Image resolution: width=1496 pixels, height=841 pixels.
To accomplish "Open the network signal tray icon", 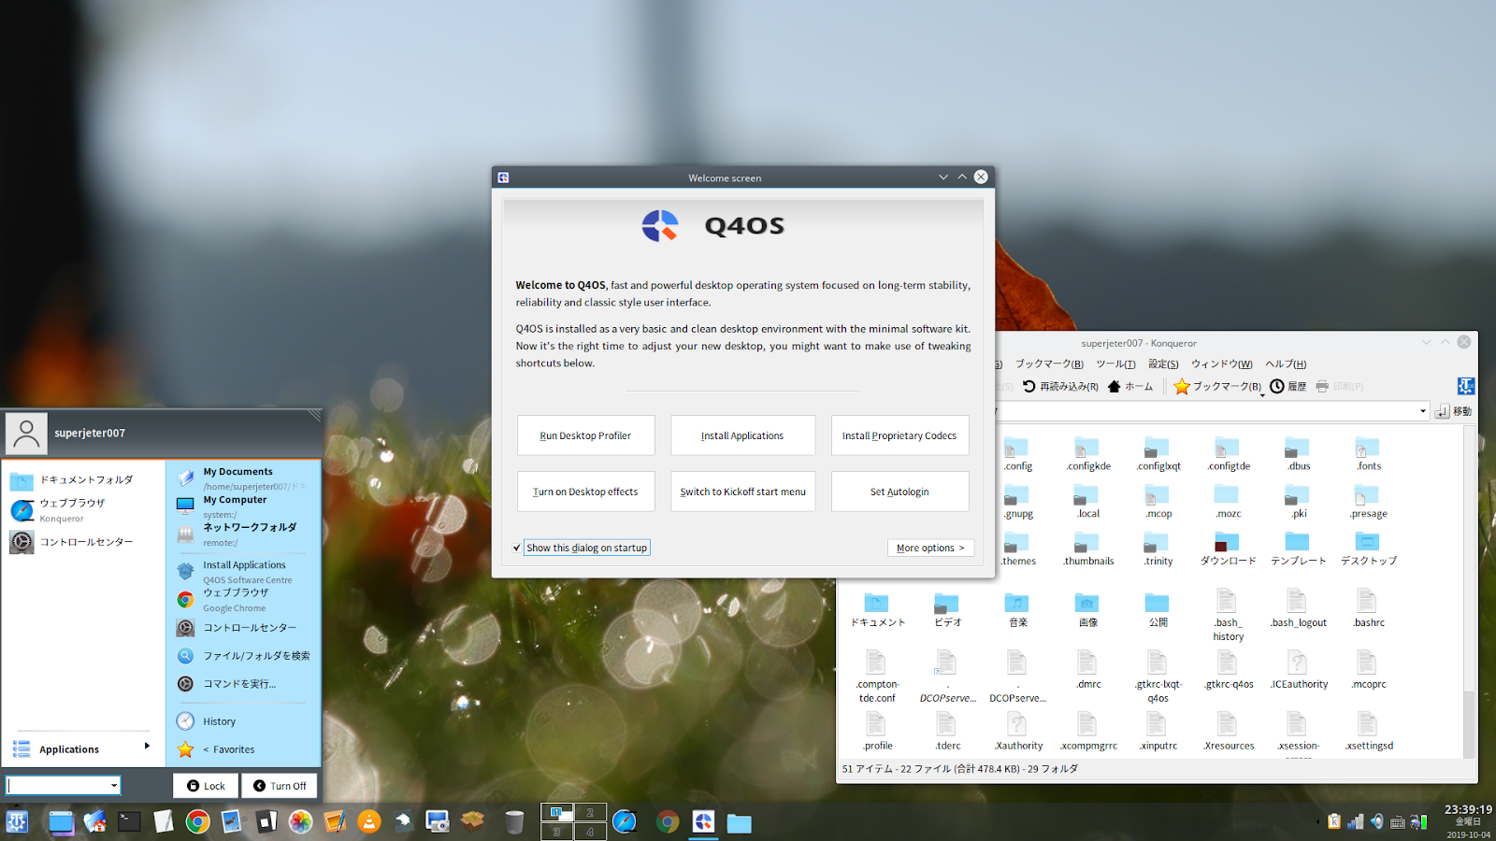I will (1356, 821).
